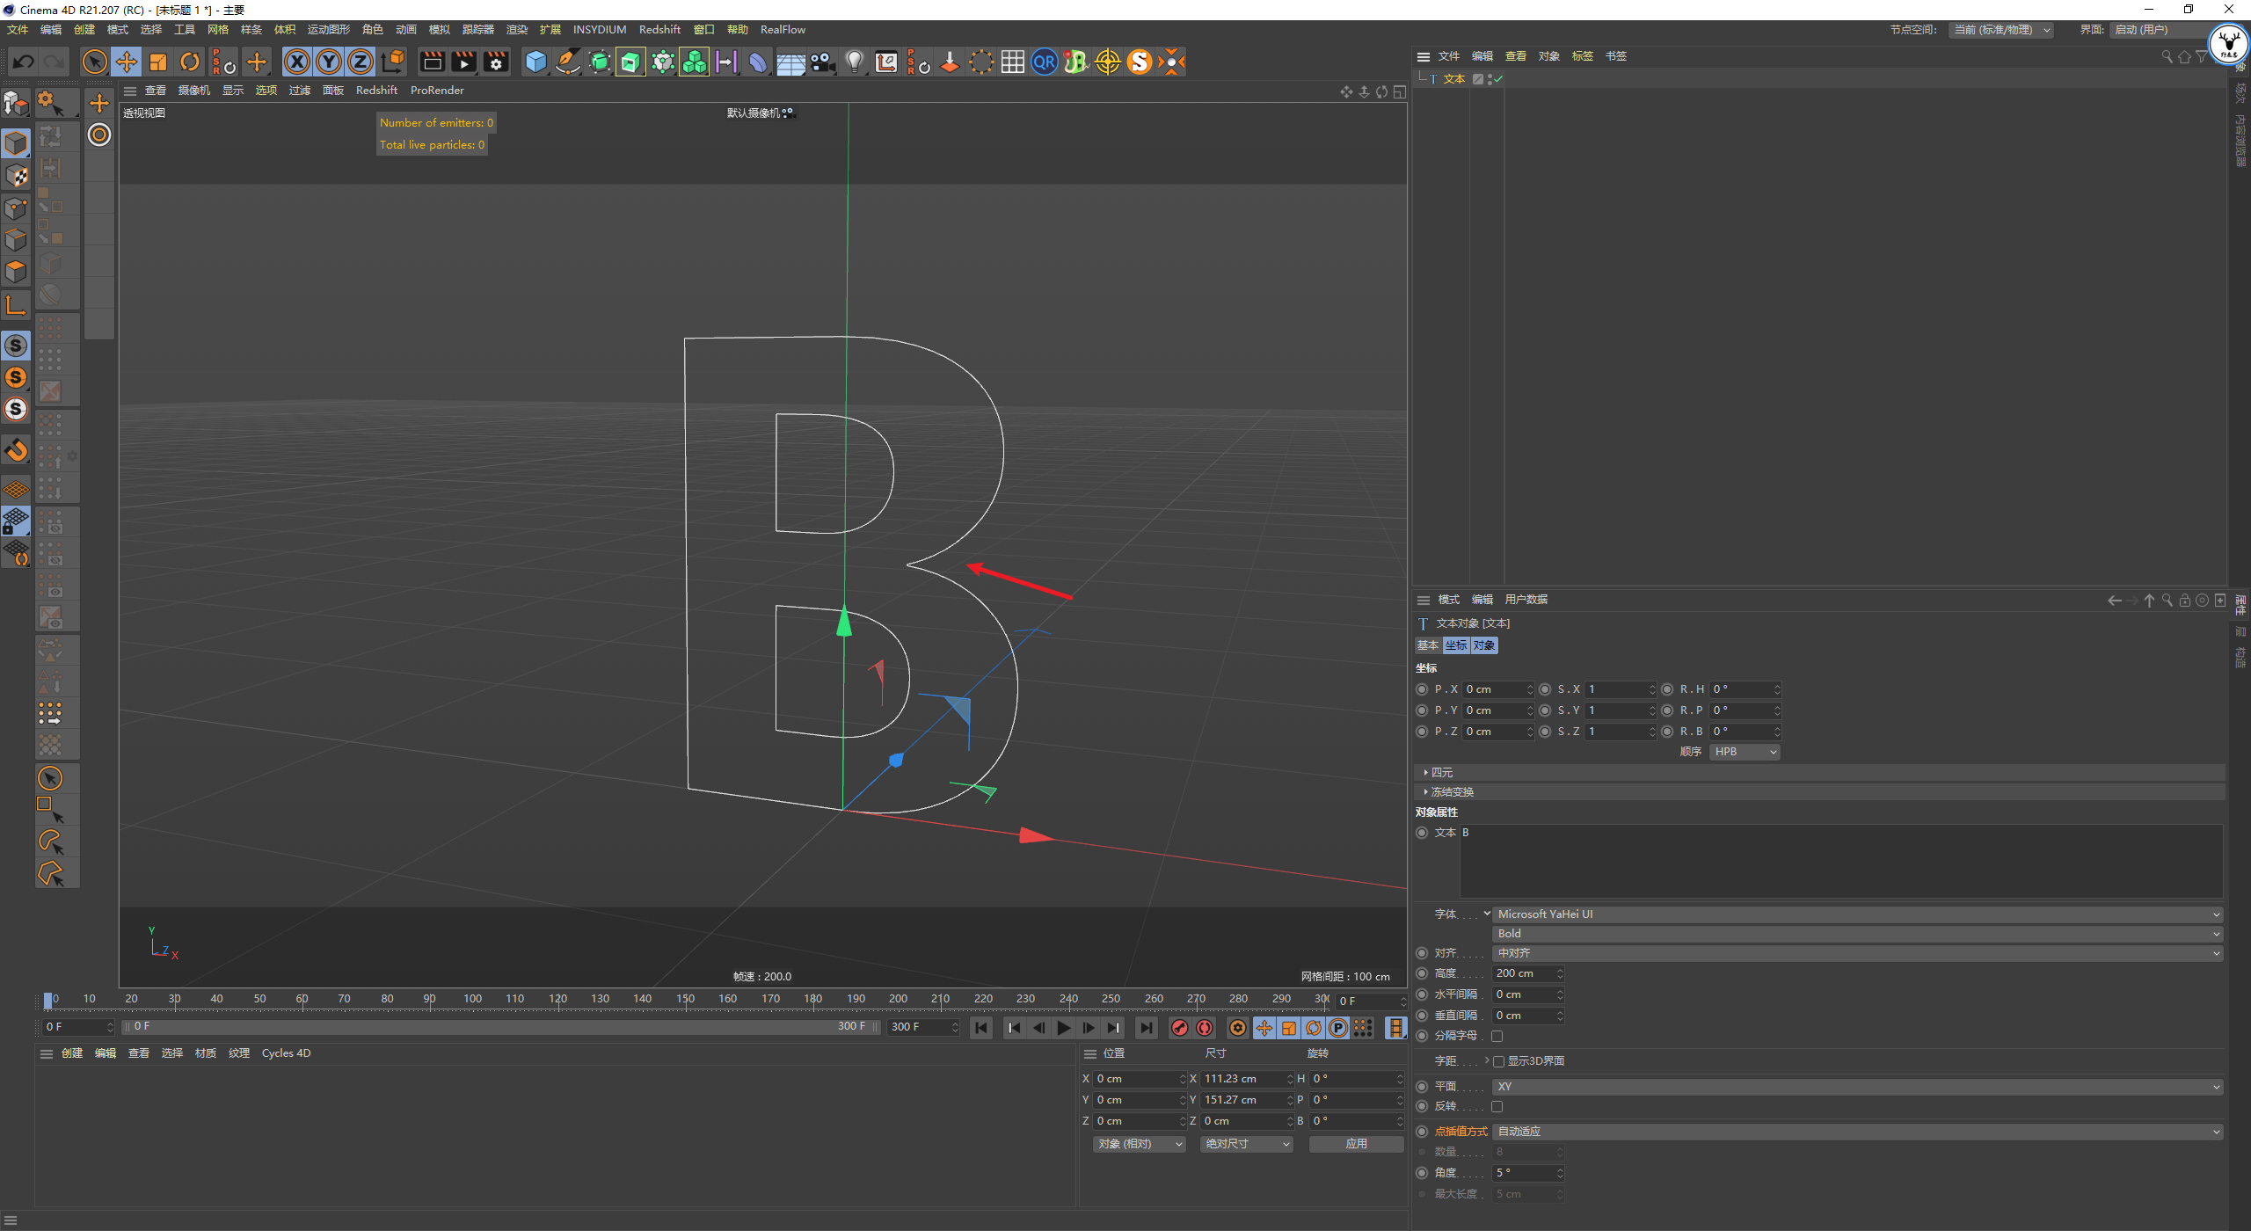Click the Cube primitive icon
This screenshot has height=1231, width=2251.
pyautogui.click(x=535, y=62)
